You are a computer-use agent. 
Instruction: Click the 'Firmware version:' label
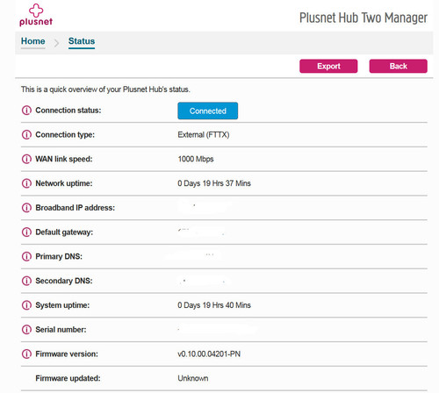click(x=67, y=354)
